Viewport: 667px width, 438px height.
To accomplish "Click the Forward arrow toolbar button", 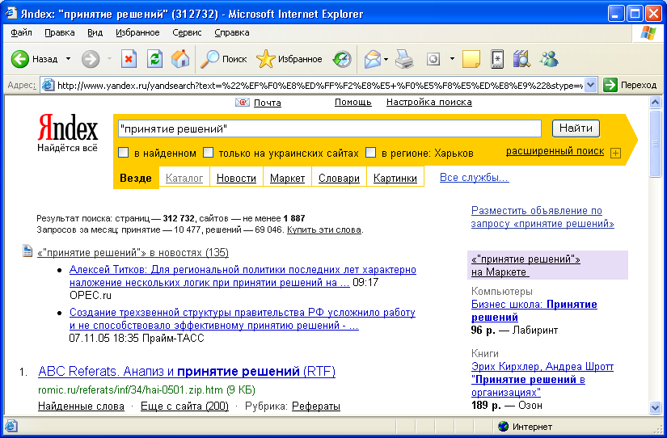I will coord(91,59).
